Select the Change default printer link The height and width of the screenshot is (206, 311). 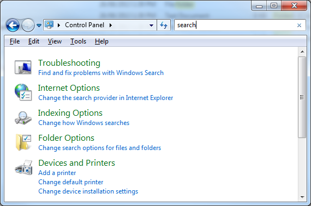click(x=71, y=182)
